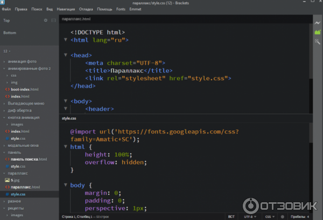The image size is (323, 220).
Task: Open параллакс.html in the file tree
Action: pyautogui.click(x=26, y=187)
